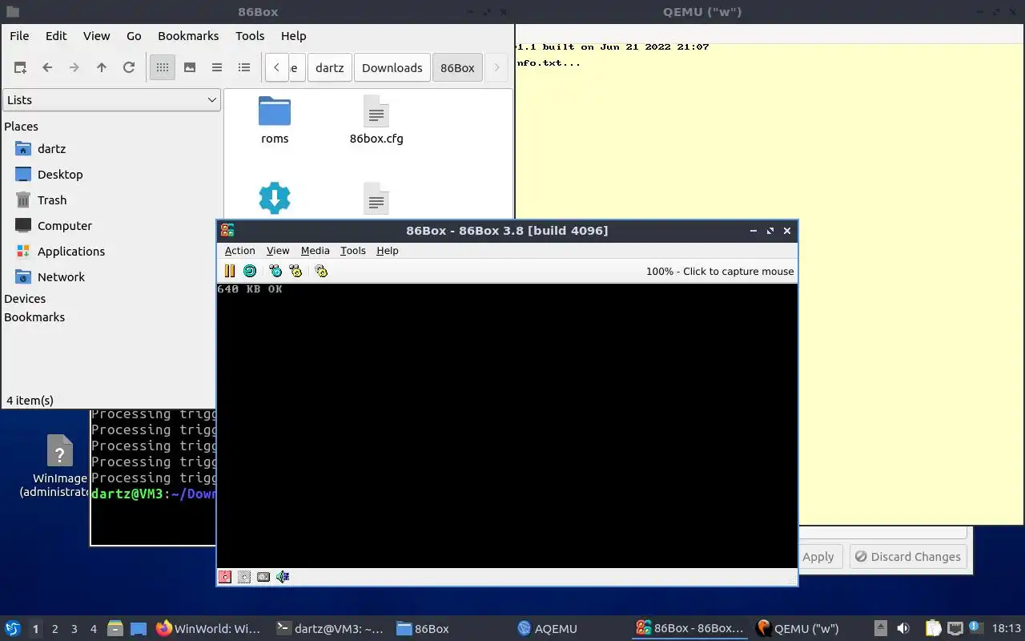Open the Media menu in 86Box
The image size is (1025, 641).
315,251
